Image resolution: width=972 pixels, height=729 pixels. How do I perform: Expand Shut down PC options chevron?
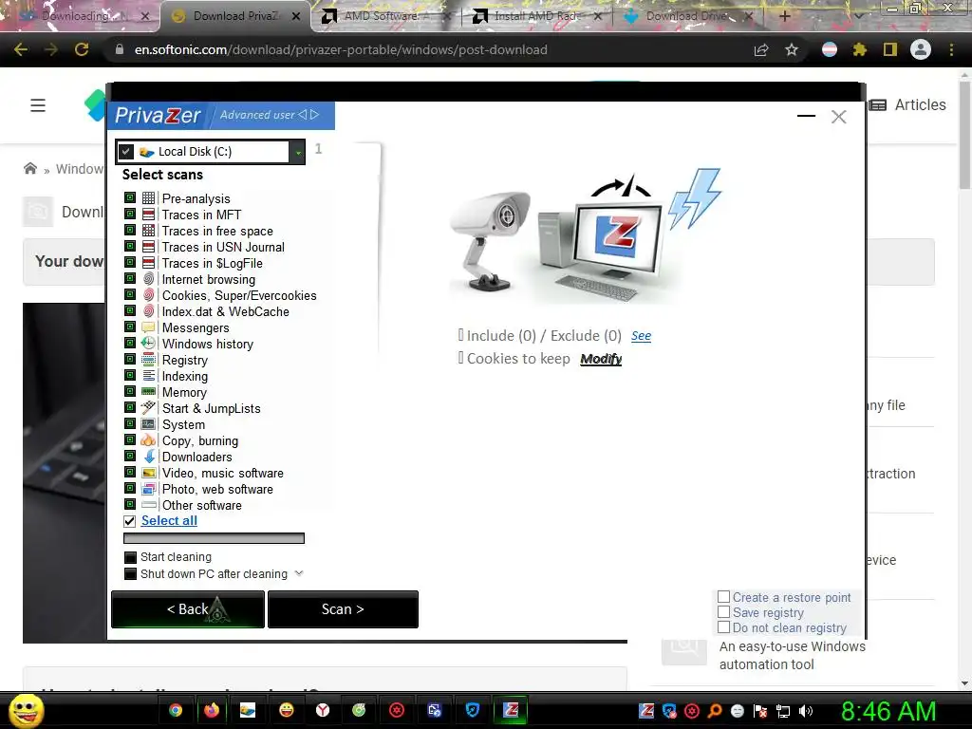pos(299,573)
